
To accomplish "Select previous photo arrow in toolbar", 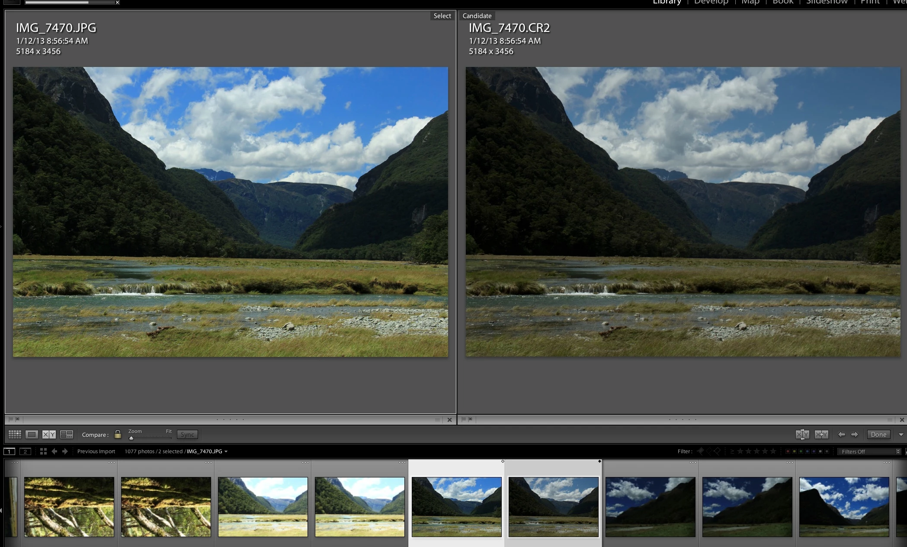I will point(841,434).
